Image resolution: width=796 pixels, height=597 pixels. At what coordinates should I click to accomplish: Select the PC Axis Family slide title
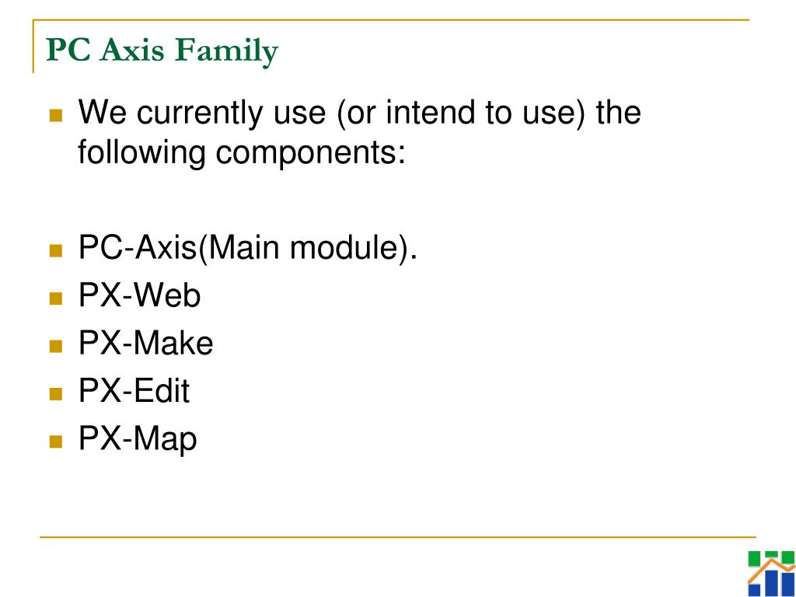pyautogui.click(x=162, y=51)
